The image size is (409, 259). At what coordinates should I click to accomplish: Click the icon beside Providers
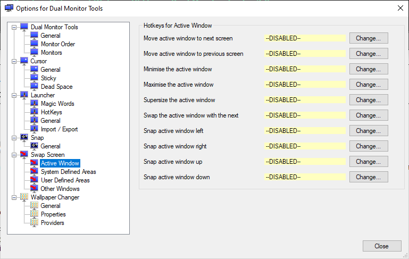coord(34,223)
